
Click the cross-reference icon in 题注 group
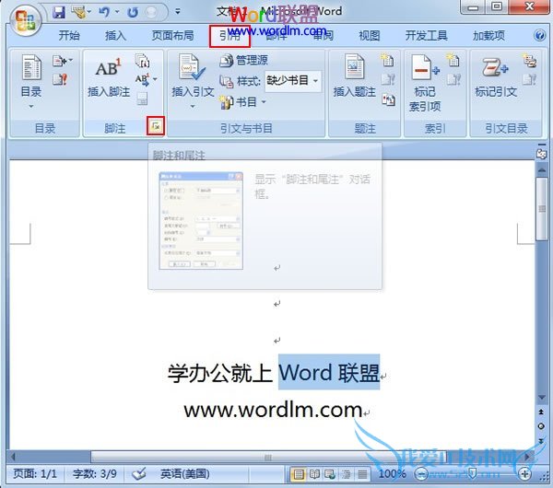pyautogui.click(x=388, y=100)
